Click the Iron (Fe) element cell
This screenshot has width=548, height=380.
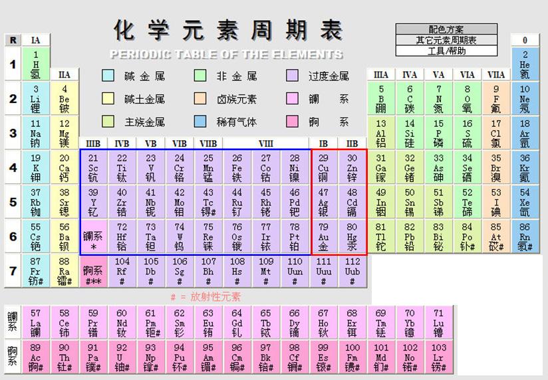(237, 167)
